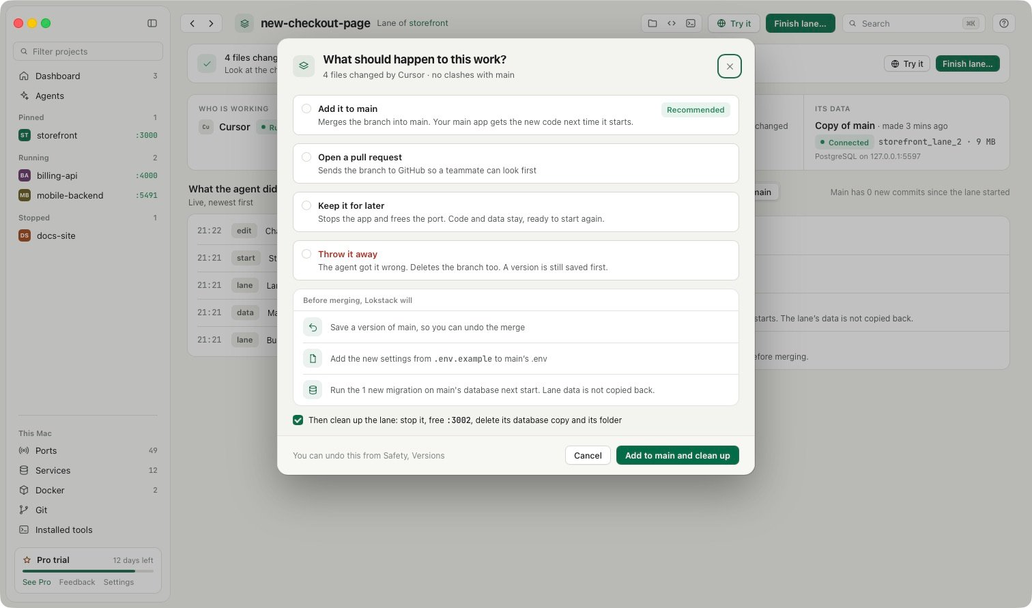
Task: Focus the Search field in the toolbar
Action: coord(914,23)
